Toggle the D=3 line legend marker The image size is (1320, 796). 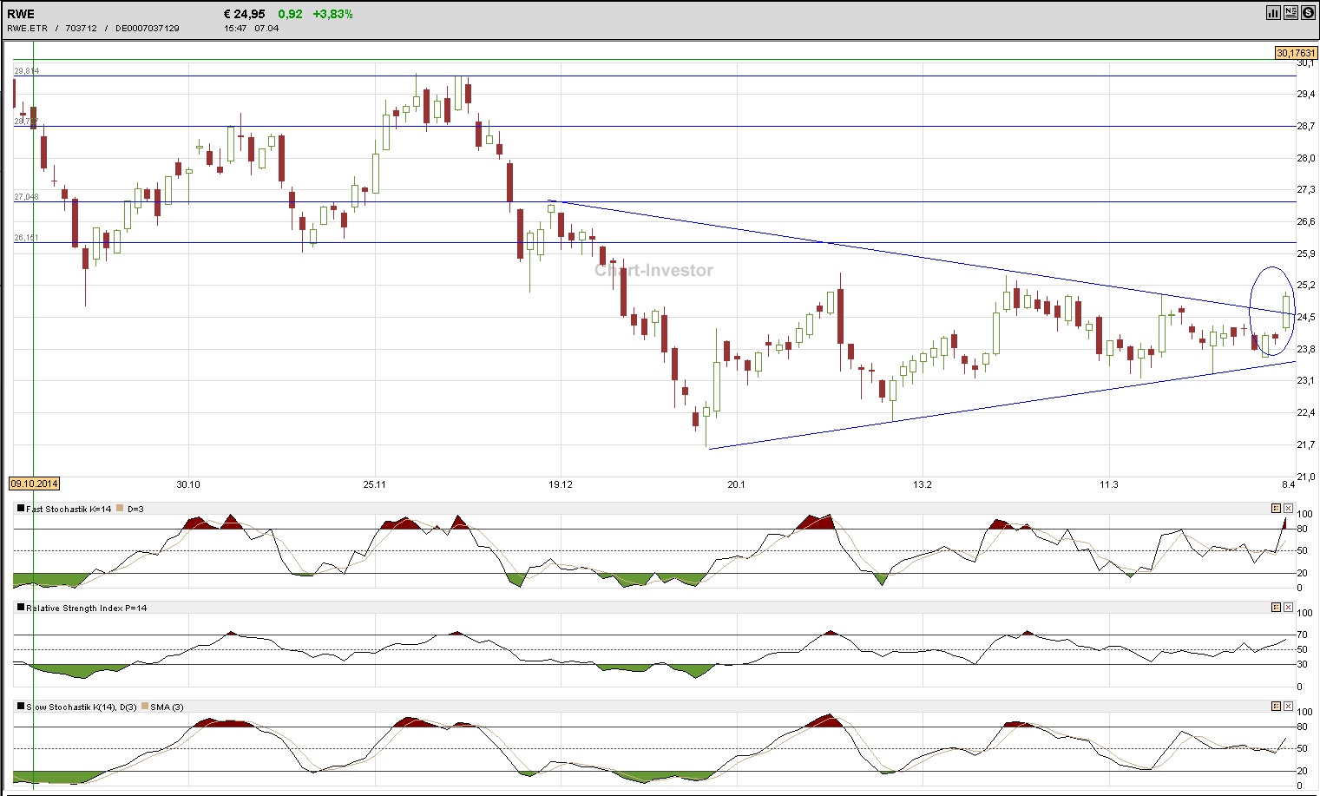coord(120,507)
